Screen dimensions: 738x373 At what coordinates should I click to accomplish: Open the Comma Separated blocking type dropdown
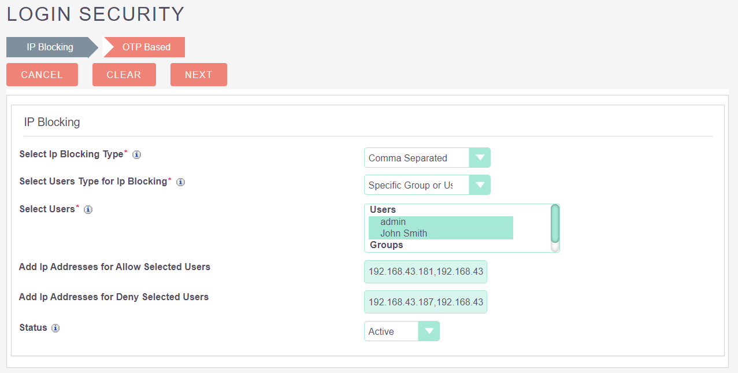click(427, 158)
